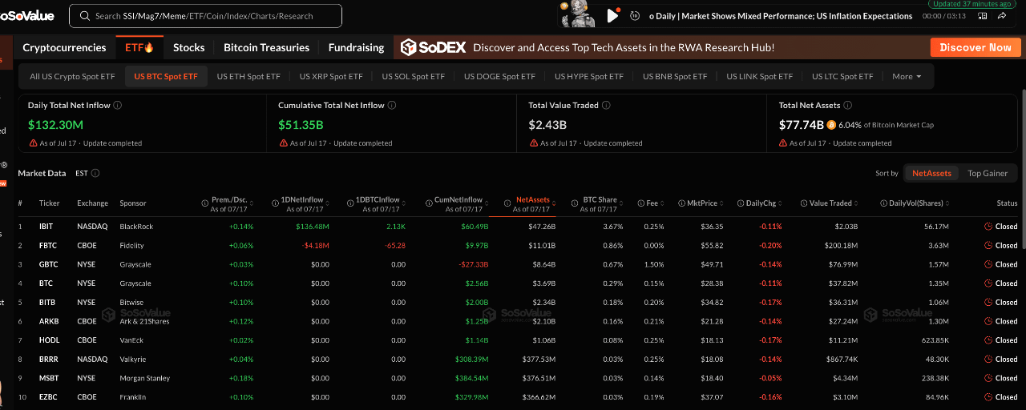Click the search input field
The width and height of the screenshot is (1026, 410).
pos(205,16)
